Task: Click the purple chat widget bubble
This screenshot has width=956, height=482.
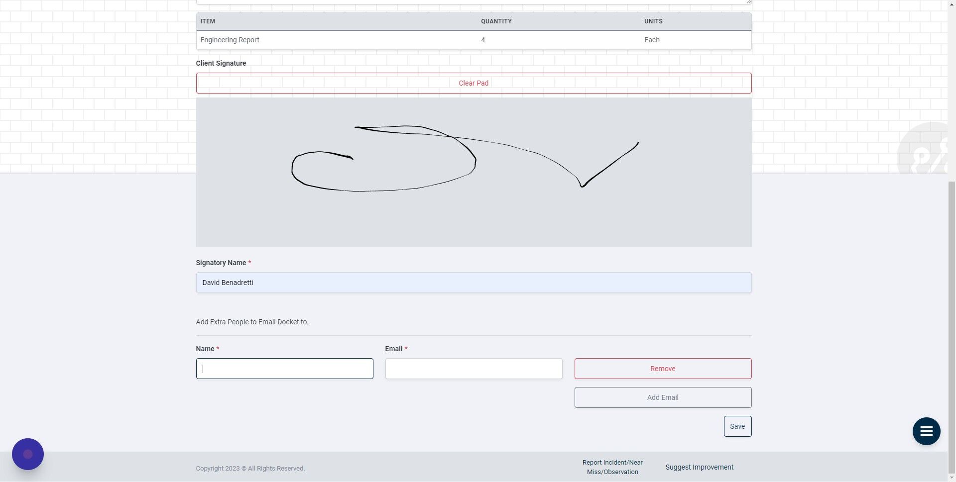Action: 28,454
